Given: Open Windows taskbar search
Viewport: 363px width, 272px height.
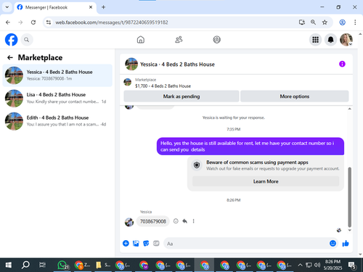Looking at the screenshot, I should point(25,265).
